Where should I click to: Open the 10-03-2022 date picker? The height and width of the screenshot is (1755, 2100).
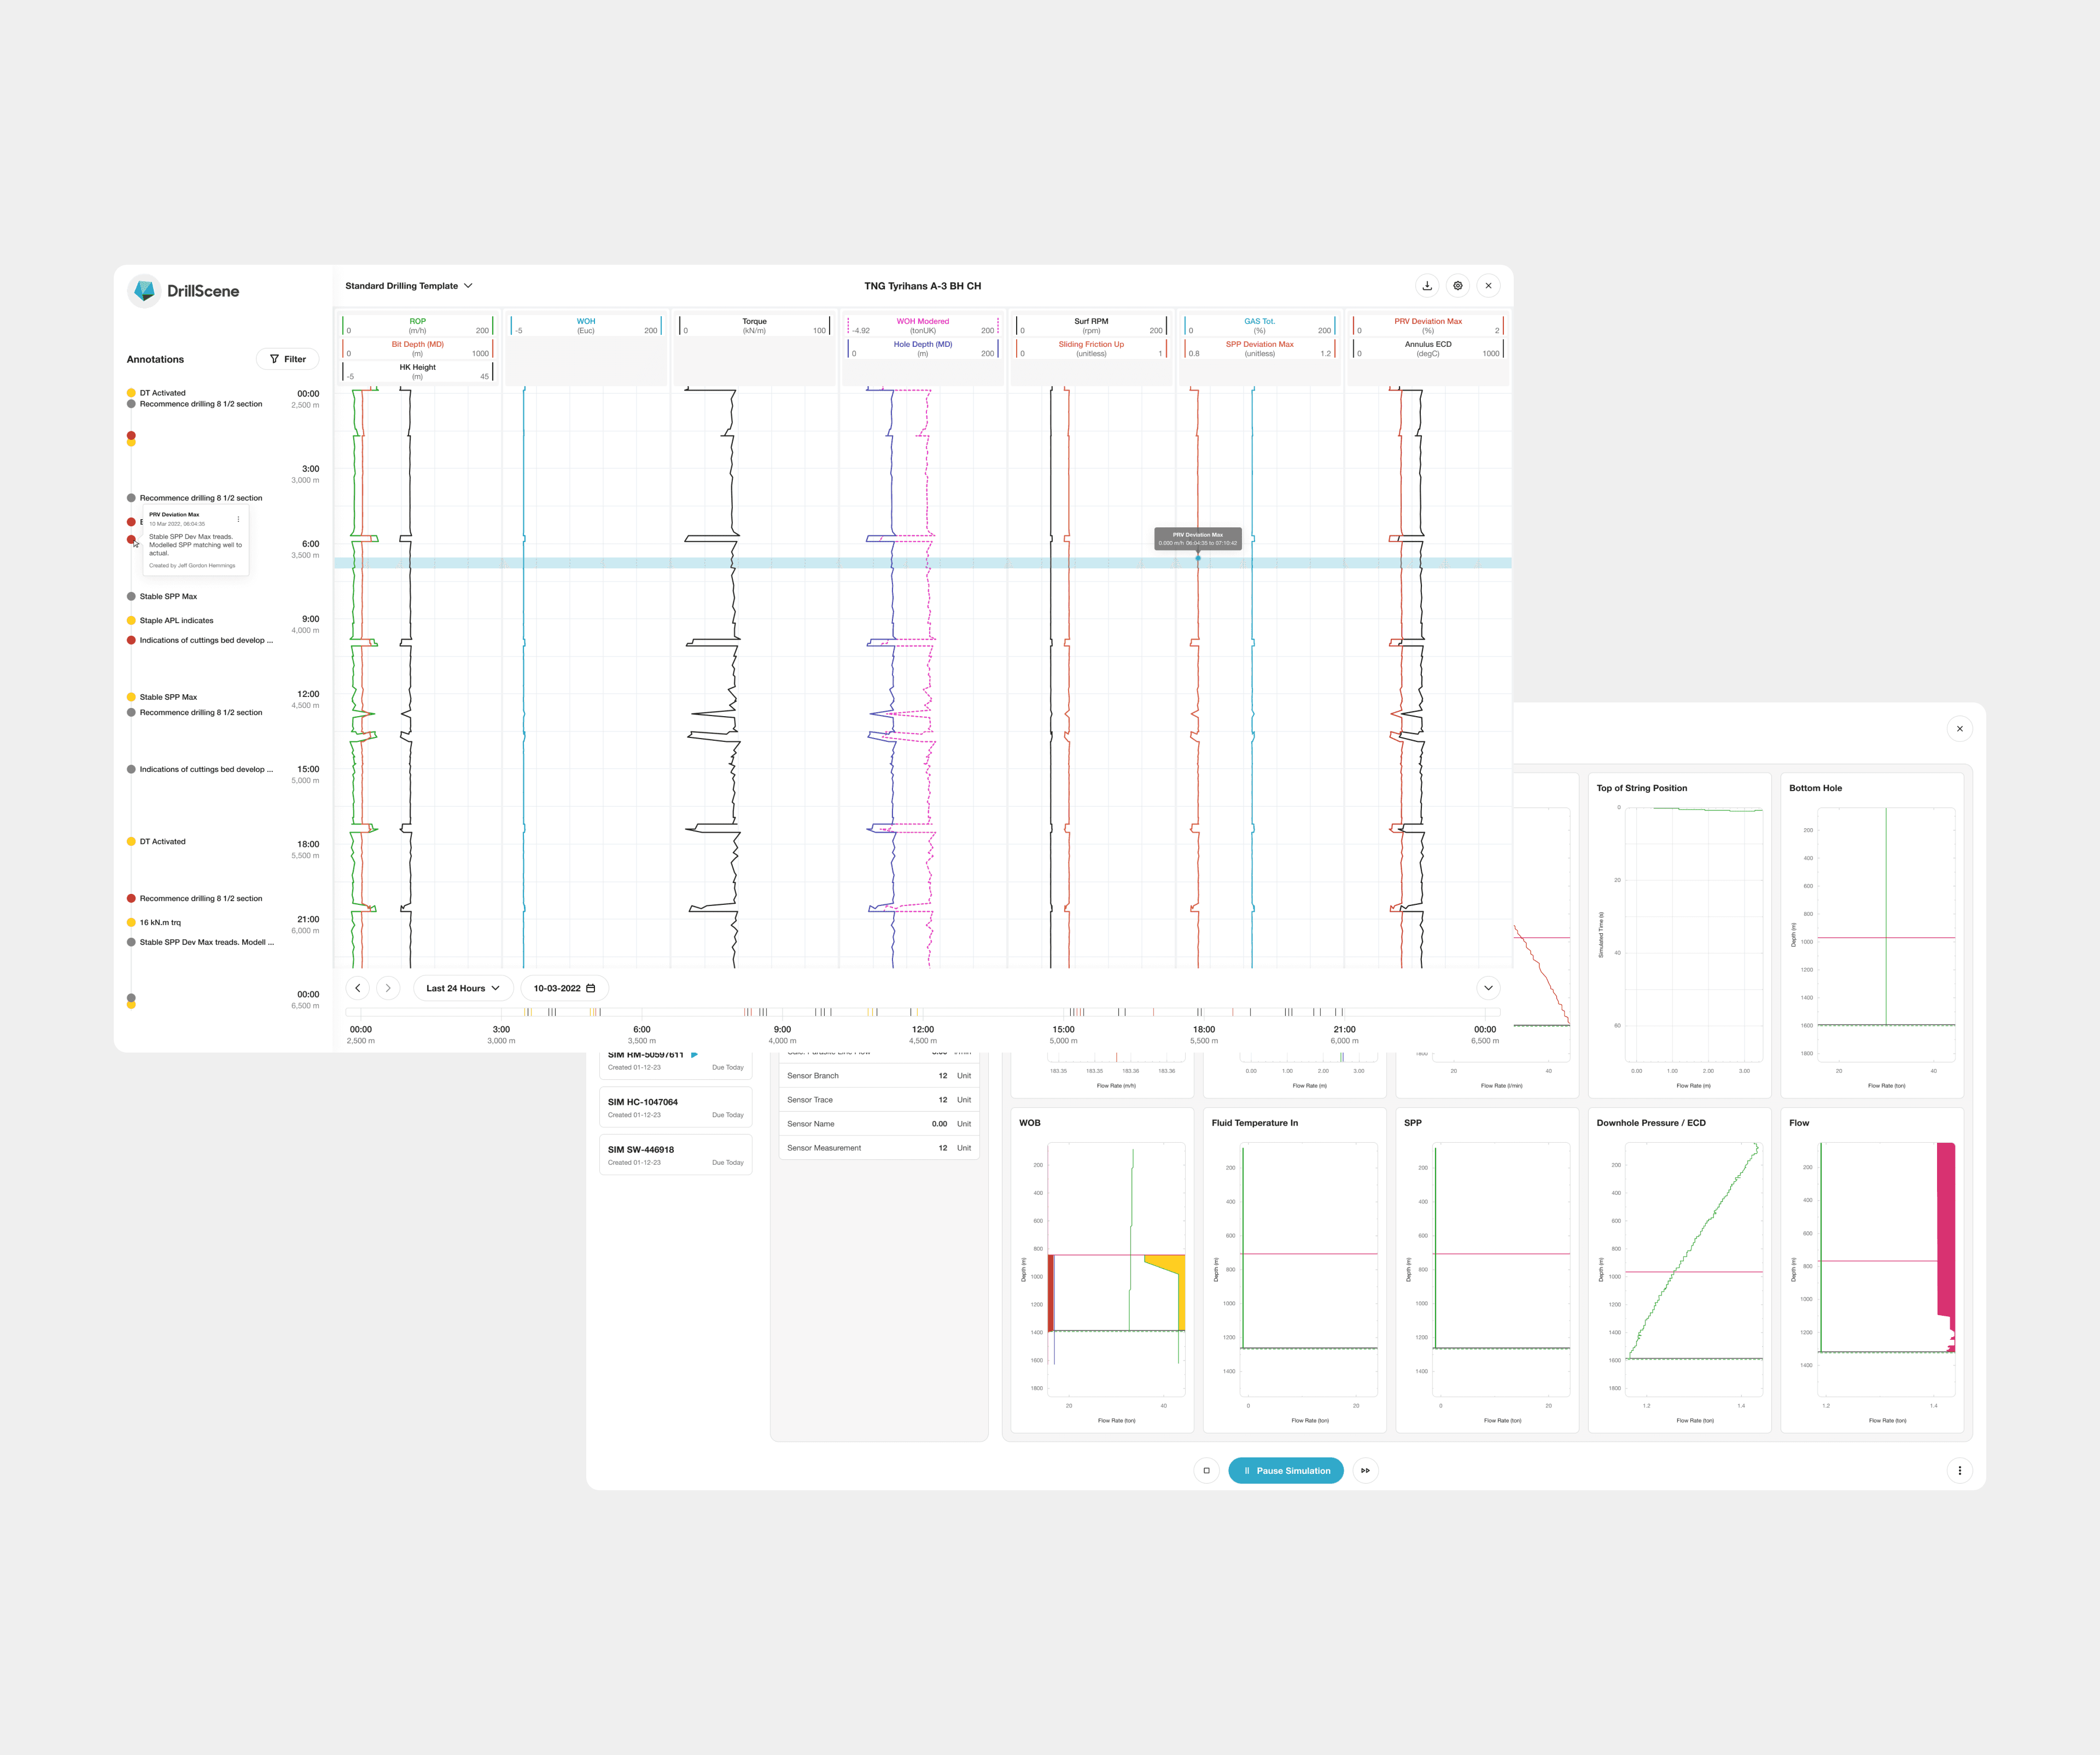[x=564, y=989]
